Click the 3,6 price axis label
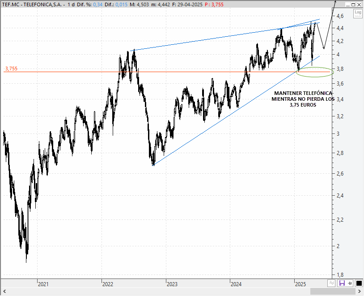This screenshot has height=296, width=364. click(x=340, y=84)
